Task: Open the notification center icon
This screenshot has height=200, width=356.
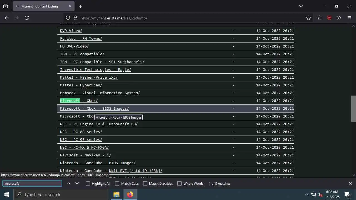Action: coord(347,194)
